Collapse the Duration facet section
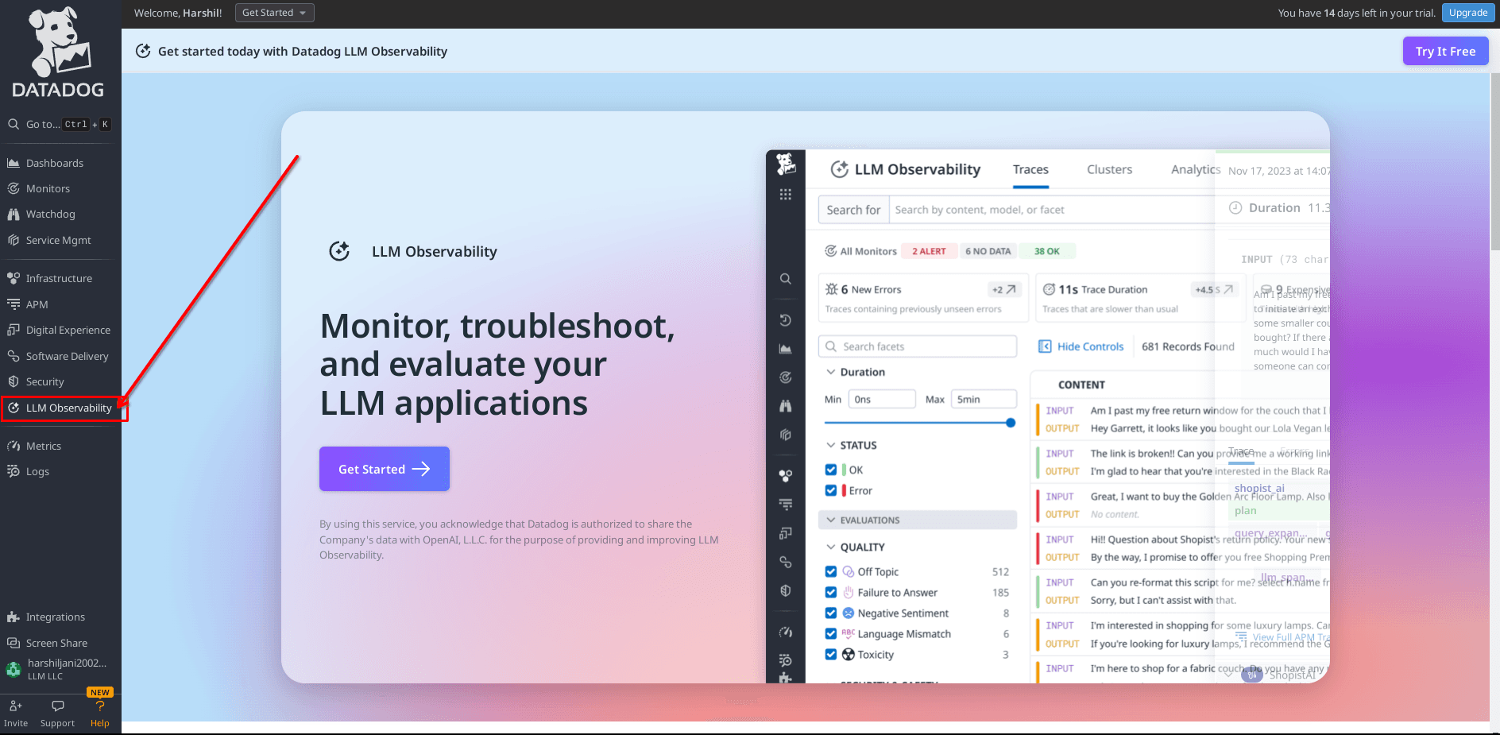 830,371
